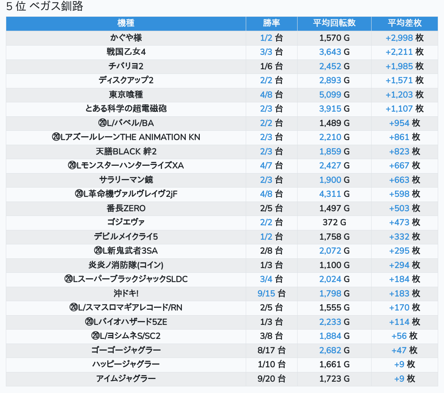444x393 pixels.
Task: Select the かぐや様 machine name cell
Action: pos(126,38)
